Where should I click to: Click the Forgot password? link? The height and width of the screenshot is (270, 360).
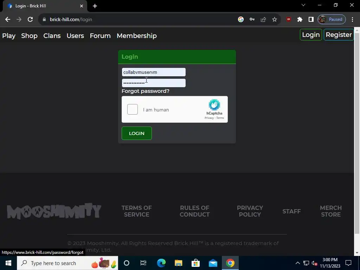click(145, 91)
